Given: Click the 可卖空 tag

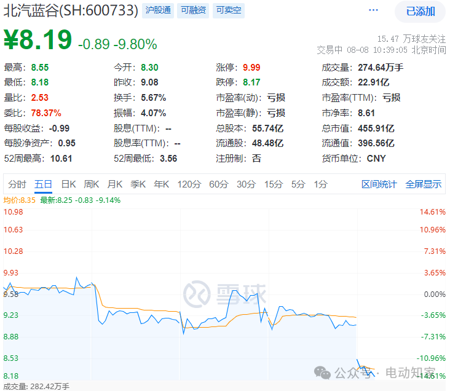Looking at the screenshot, I should [x=229, y=10].
